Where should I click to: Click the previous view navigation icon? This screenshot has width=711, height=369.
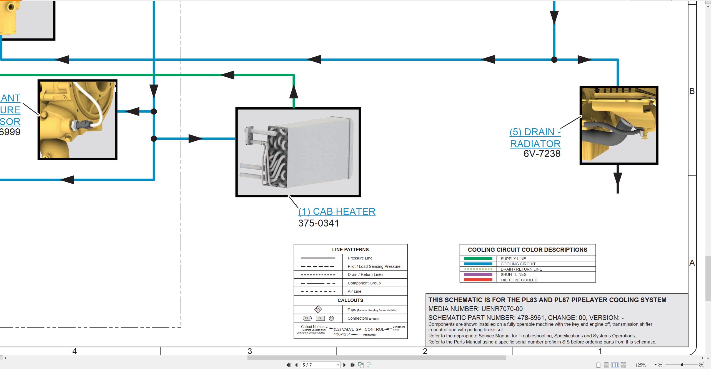tap(361, 365)
